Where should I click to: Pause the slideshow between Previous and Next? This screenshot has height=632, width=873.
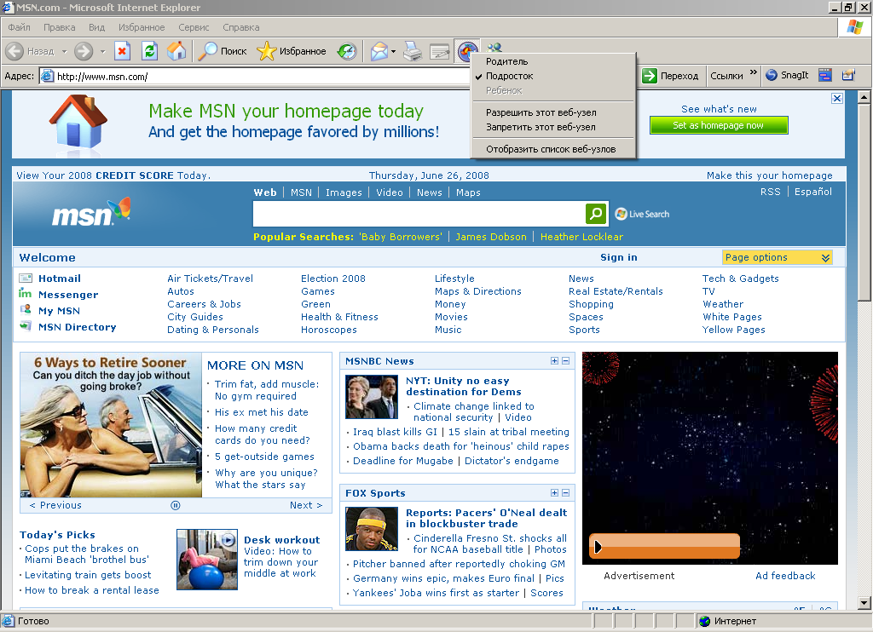click(175, 505)
